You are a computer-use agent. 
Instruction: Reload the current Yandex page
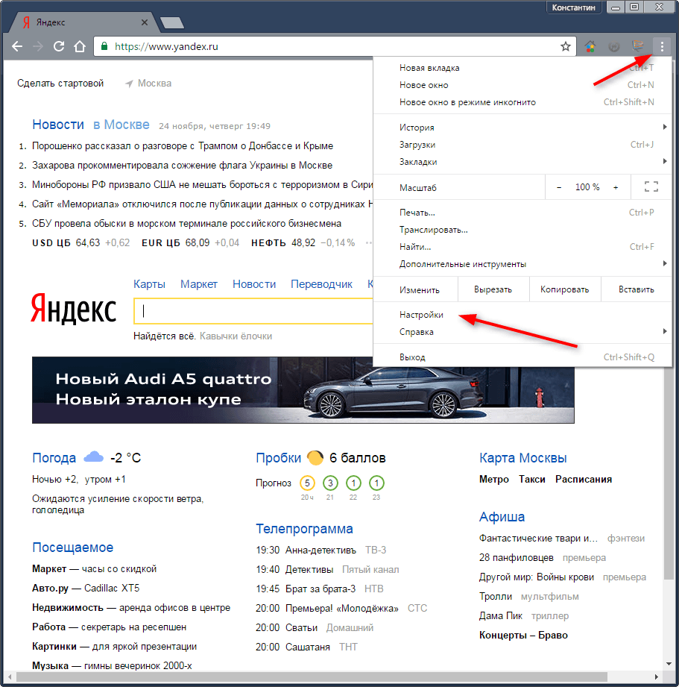(59, 46)
